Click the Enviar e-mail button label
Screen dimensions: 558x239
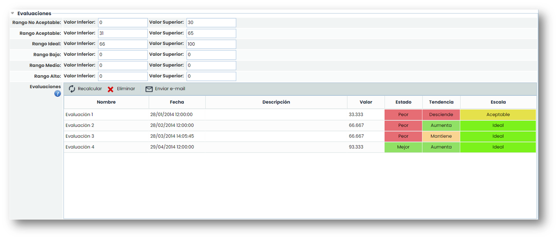click(170, 89)
